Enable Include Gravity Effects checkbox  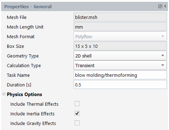tap(77, 123)
